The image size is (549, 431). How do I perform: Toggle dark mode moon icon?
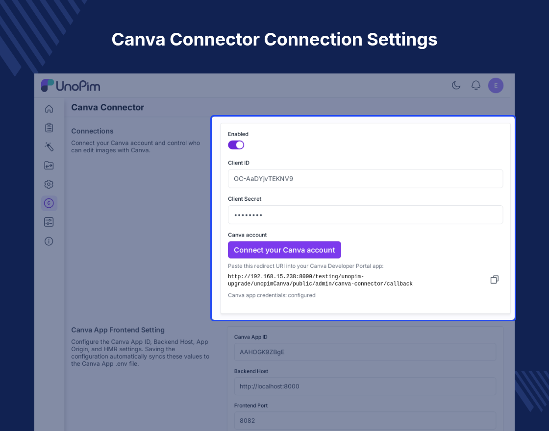point(456,85)
